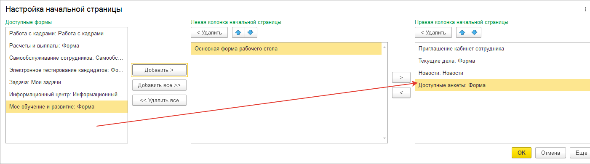Select 'Текущие дела: Форма' row

(502, 61)
